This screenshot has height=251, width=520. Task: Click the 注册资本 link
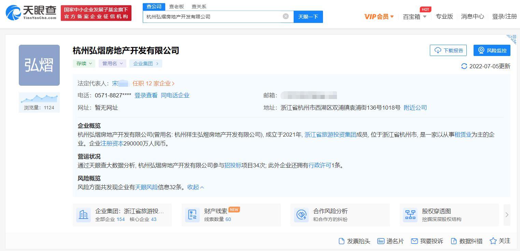coord(112,143)
